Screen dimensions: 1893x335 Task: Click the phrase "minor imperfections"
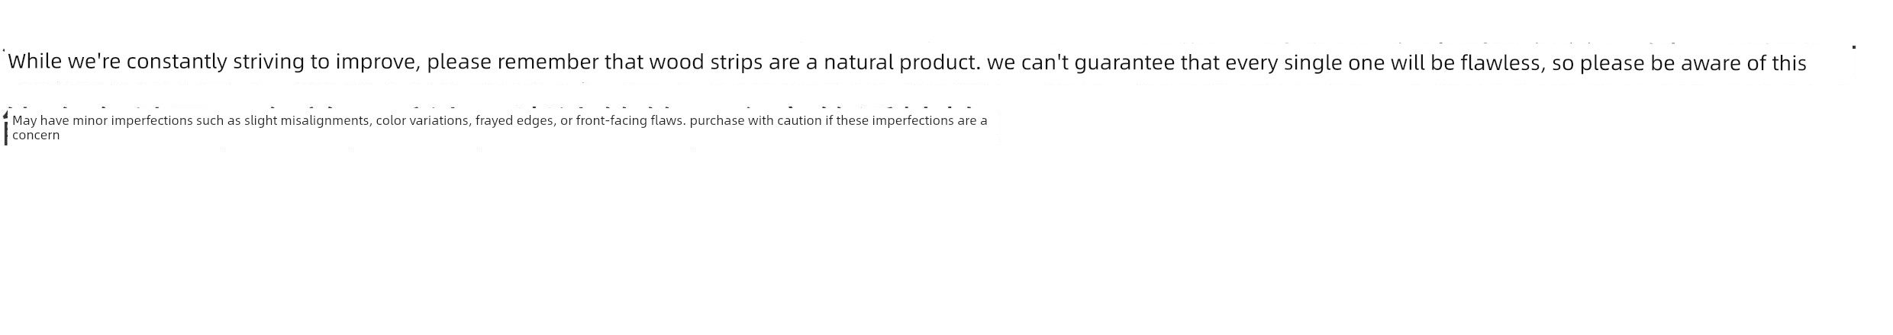tap(132, 120)
